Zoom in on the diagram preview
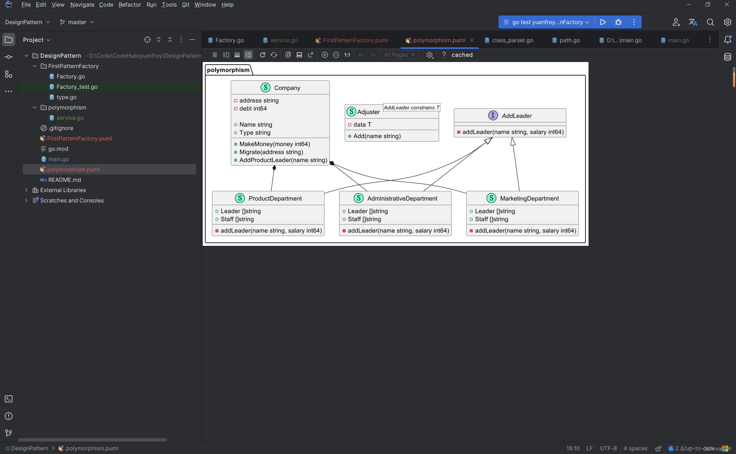Viewport: 736px width, 454px height. point(325,55)
